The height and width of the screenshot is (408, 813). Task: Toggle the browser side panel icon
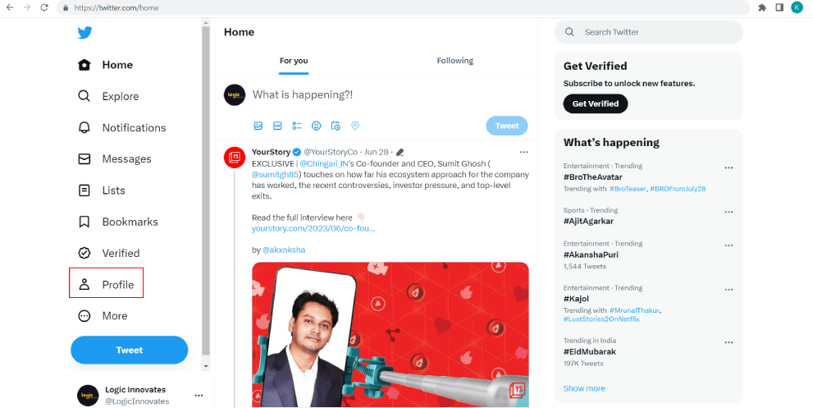[779, 7]
